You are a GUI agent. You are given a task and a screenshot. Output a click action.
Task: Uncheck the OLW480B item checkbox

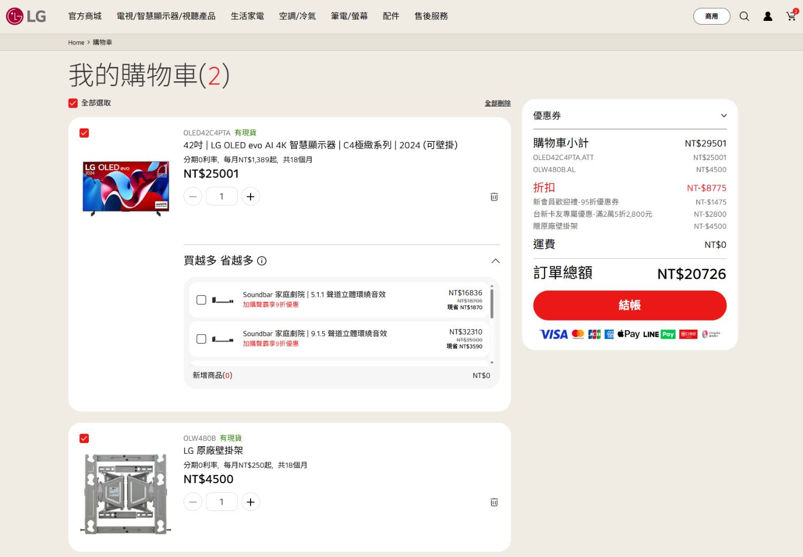click(x=84, y=438)
